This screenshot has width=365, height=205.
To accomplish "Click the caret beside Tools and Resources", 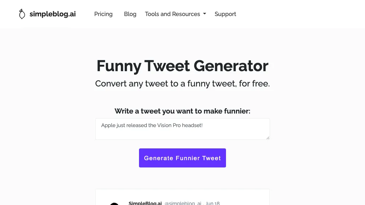I will pos(205,14).
